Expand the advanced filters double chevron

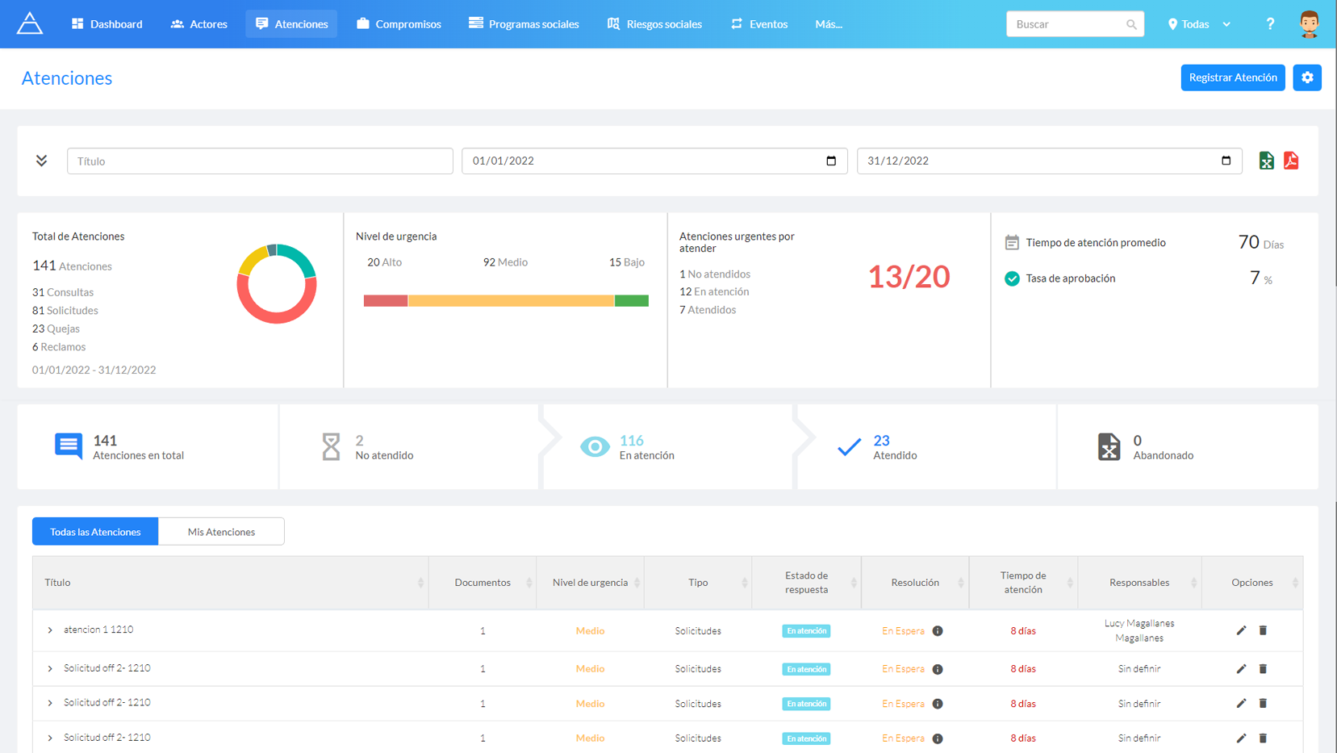41,161
